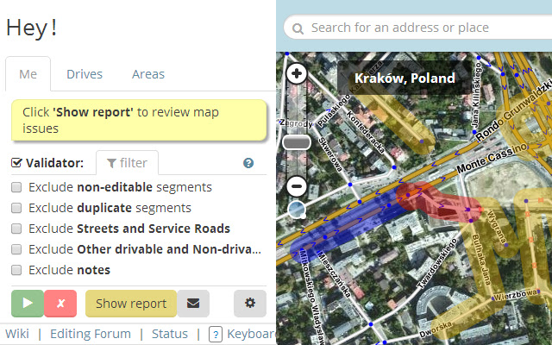552x345 pixels.
Task: Enable Exclude non-editable segments checkbox
Action: 16,187
